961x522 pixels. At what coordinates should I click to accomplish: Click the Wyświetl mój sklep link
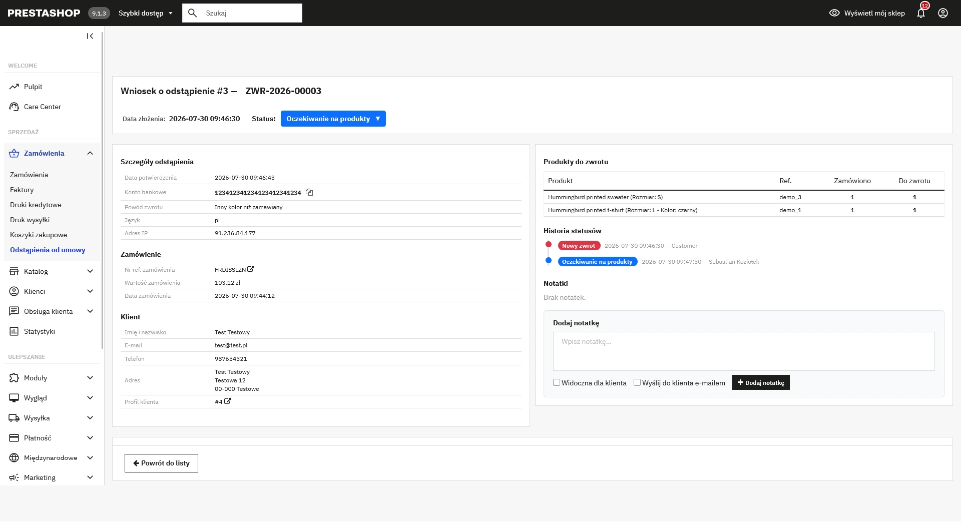874,13
